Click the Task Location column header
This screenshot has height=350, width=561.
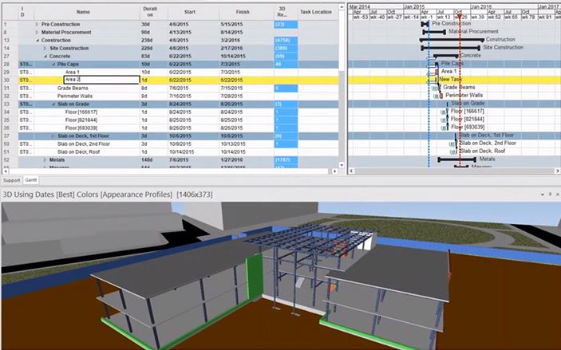[x=316, y=13]
